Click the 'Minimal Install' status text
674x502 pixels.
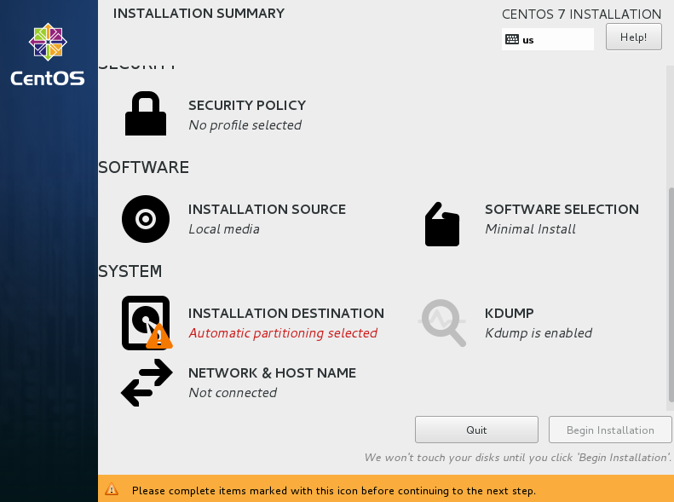pos(530,229)
